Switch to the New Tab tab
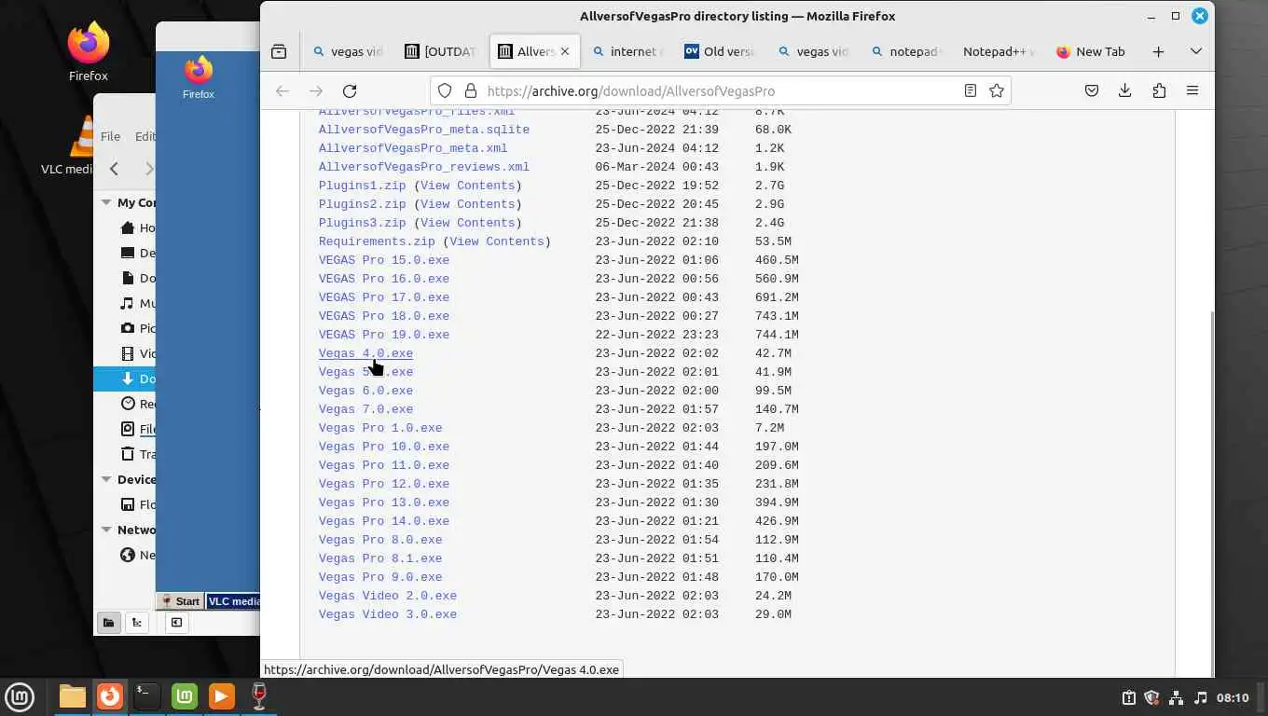The height and width of the screenshot is (716, 1268). tap(1091, 52)
